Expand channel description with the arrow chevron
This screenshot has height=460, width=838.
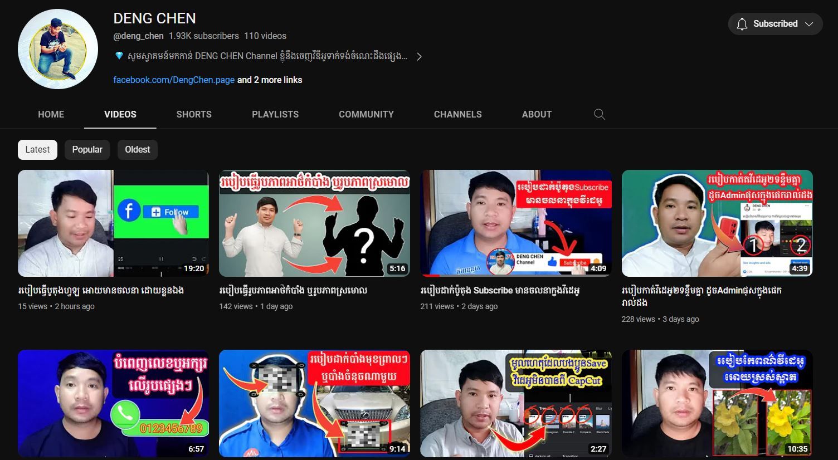419,56
